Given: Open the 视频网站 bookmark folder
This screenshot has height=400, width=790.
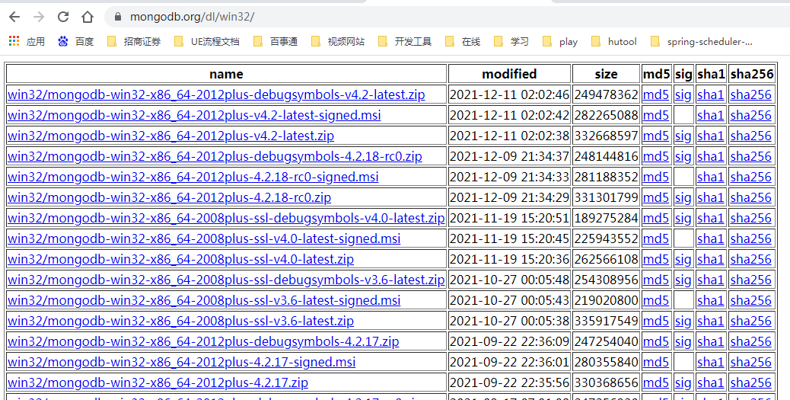Looking at the screenshot, I should coord(338,42).
